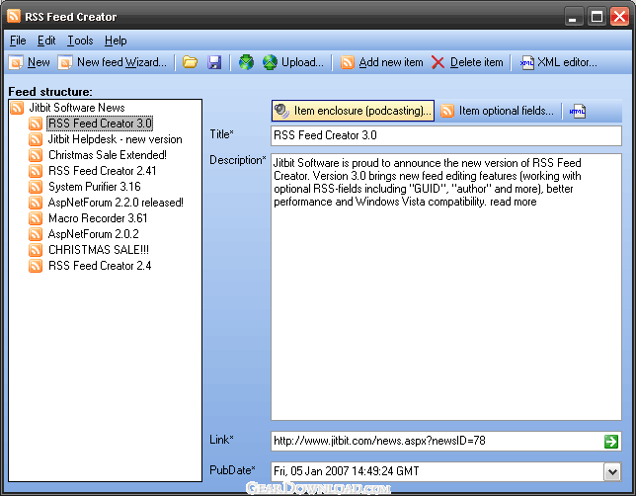Click the Upload globe icon

(270, 62)
